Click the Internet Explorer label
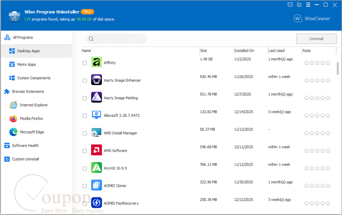Screen dimensions: 342x215 pyautogui.click(x=34, y=105)
